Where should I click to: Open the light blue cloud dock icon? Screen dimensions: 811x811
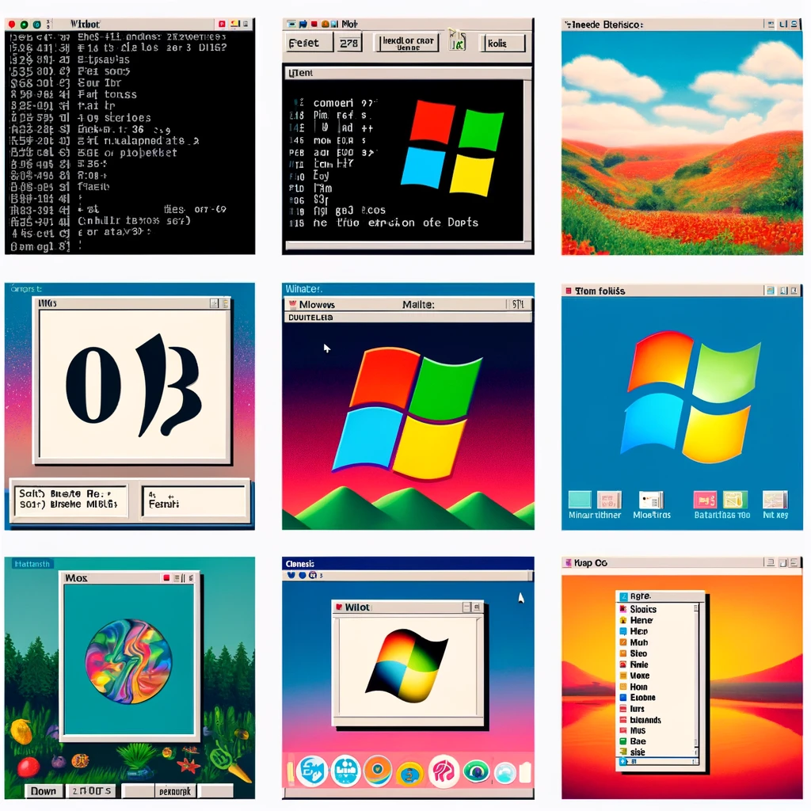coord(504,774)
